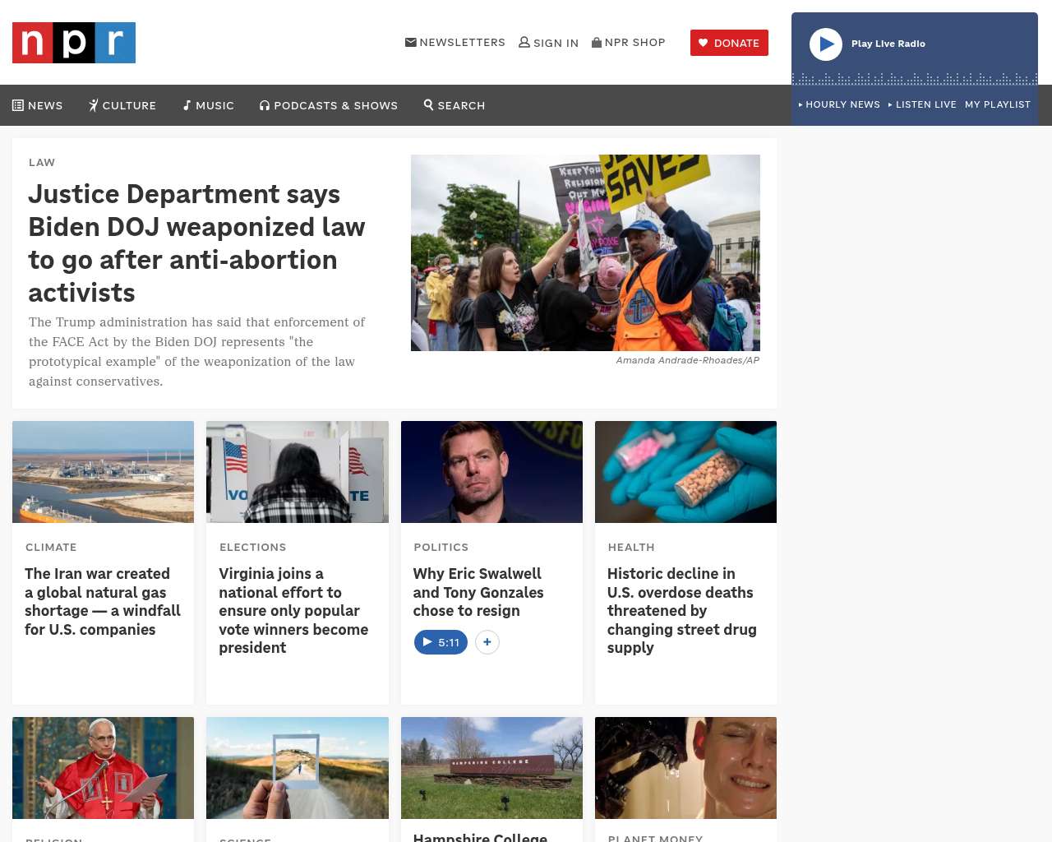Image resolution: width=1052 pixels, height=842 pixels.
Task: Click the pills in gloved hand photo
Action: point(685,472)
